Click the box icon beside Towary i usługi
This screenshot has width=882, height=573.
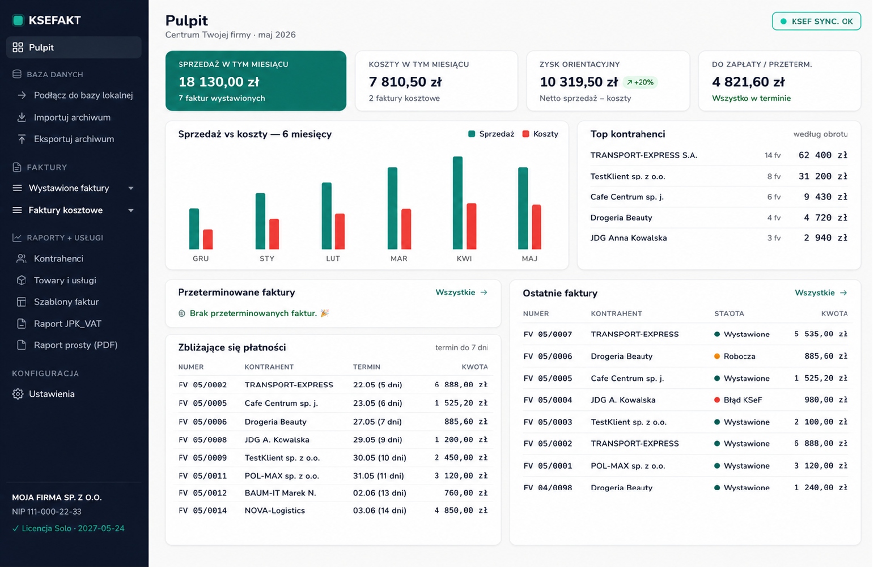(x=22, y=280)
